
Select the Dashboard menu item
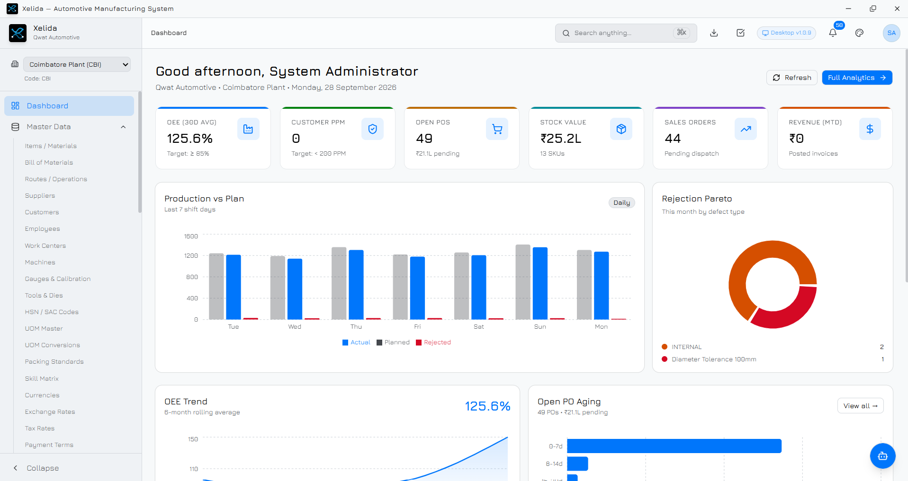tap(69, 106)
